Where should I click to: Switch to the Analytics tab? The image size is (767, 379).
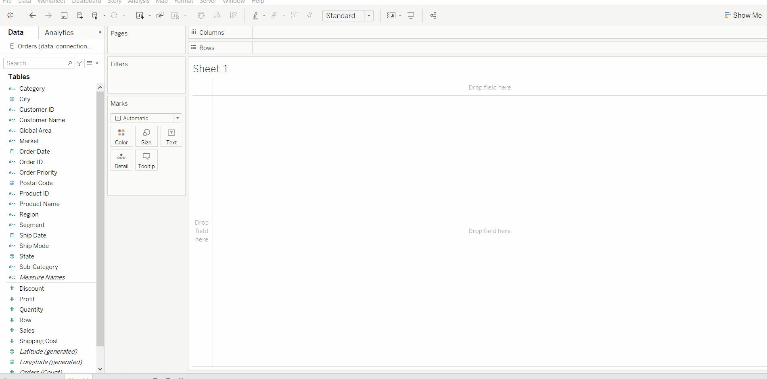click(59, 32)
